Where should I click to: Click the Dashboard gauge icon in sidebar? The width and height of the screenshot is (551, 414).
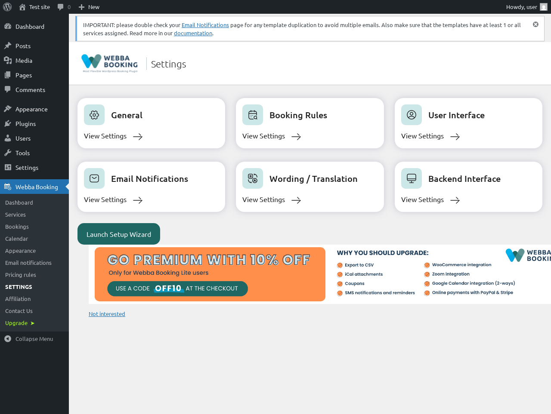(8, 26)
